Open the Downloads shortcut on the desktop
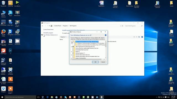Screen dimensions: 177x99 coord(157,4)
